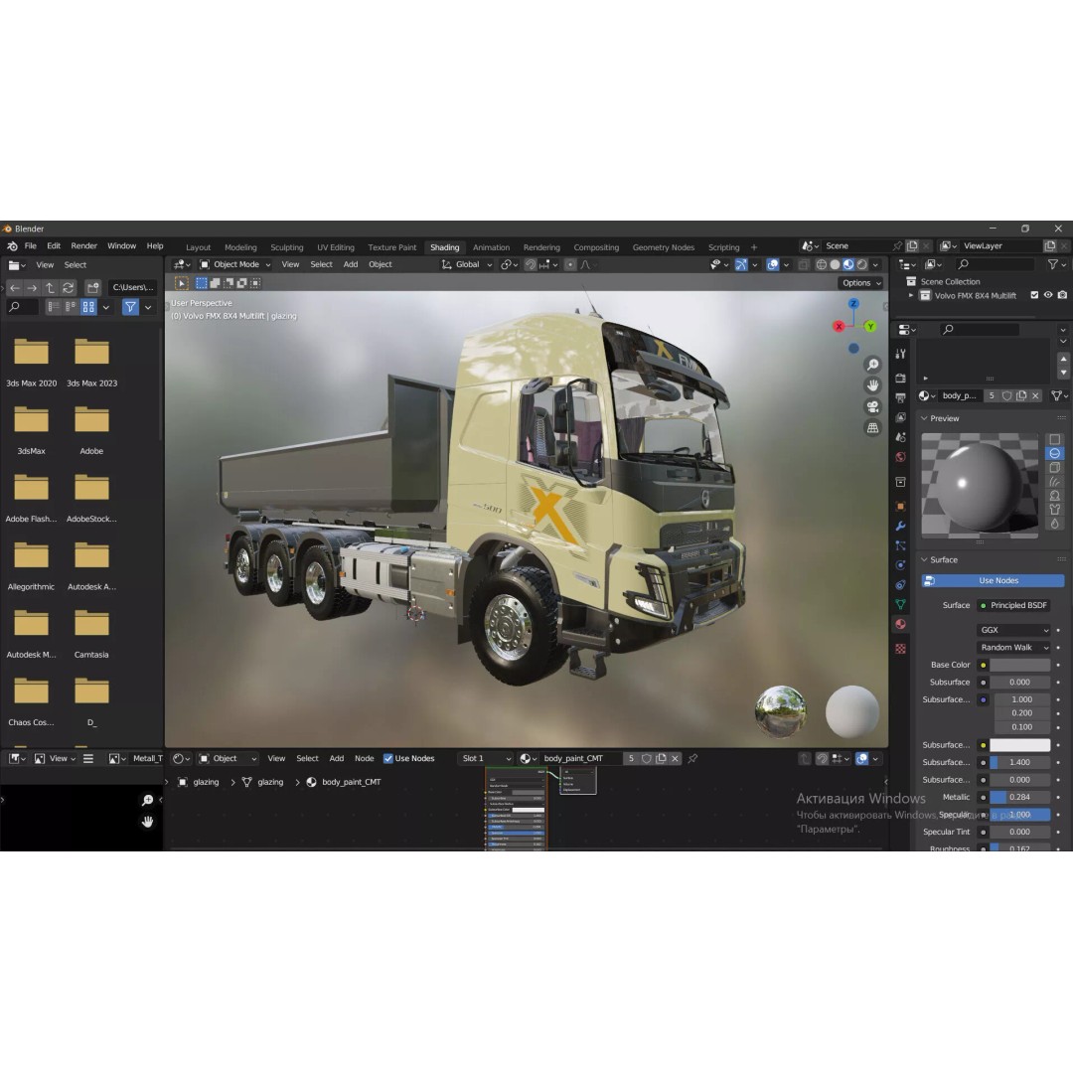Viewport: 1073px width, 1073px height.
Task: Open the Particles properties tab icon
Action: point(900,545)
